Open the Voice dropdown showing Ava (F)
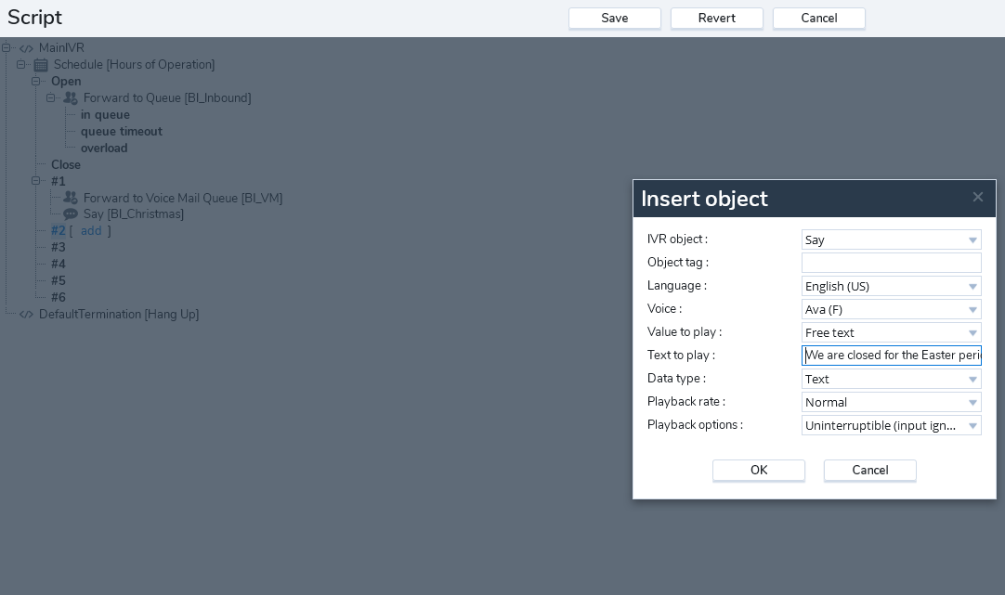1005x595 pixels. pos(891,309)
